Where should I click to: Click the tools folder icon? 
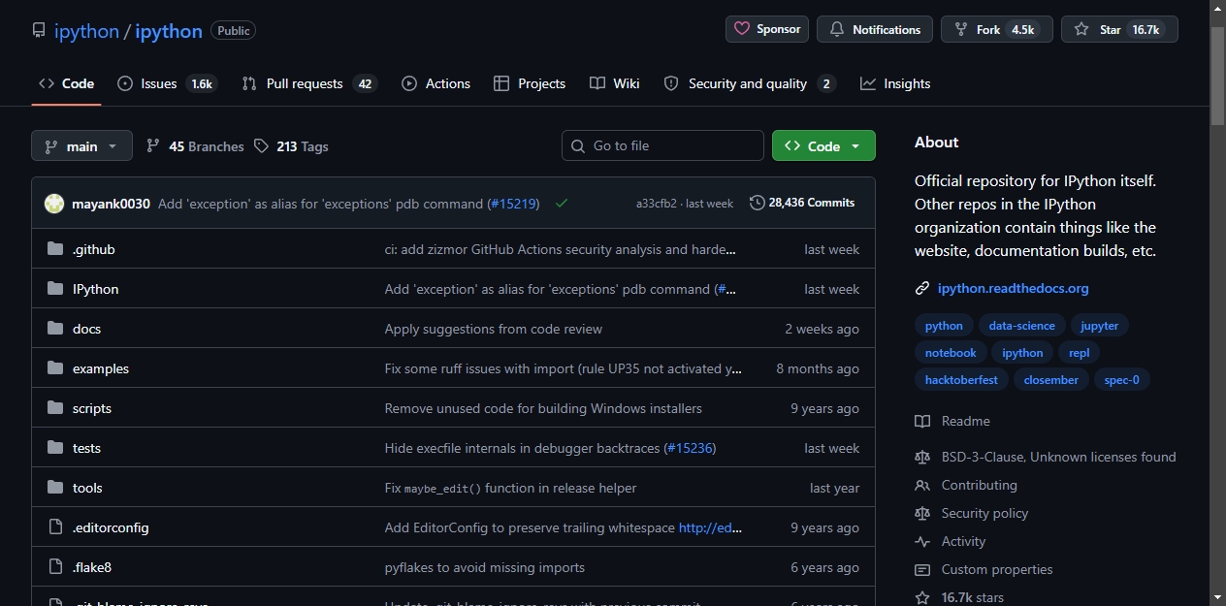(x=55, y=488)
